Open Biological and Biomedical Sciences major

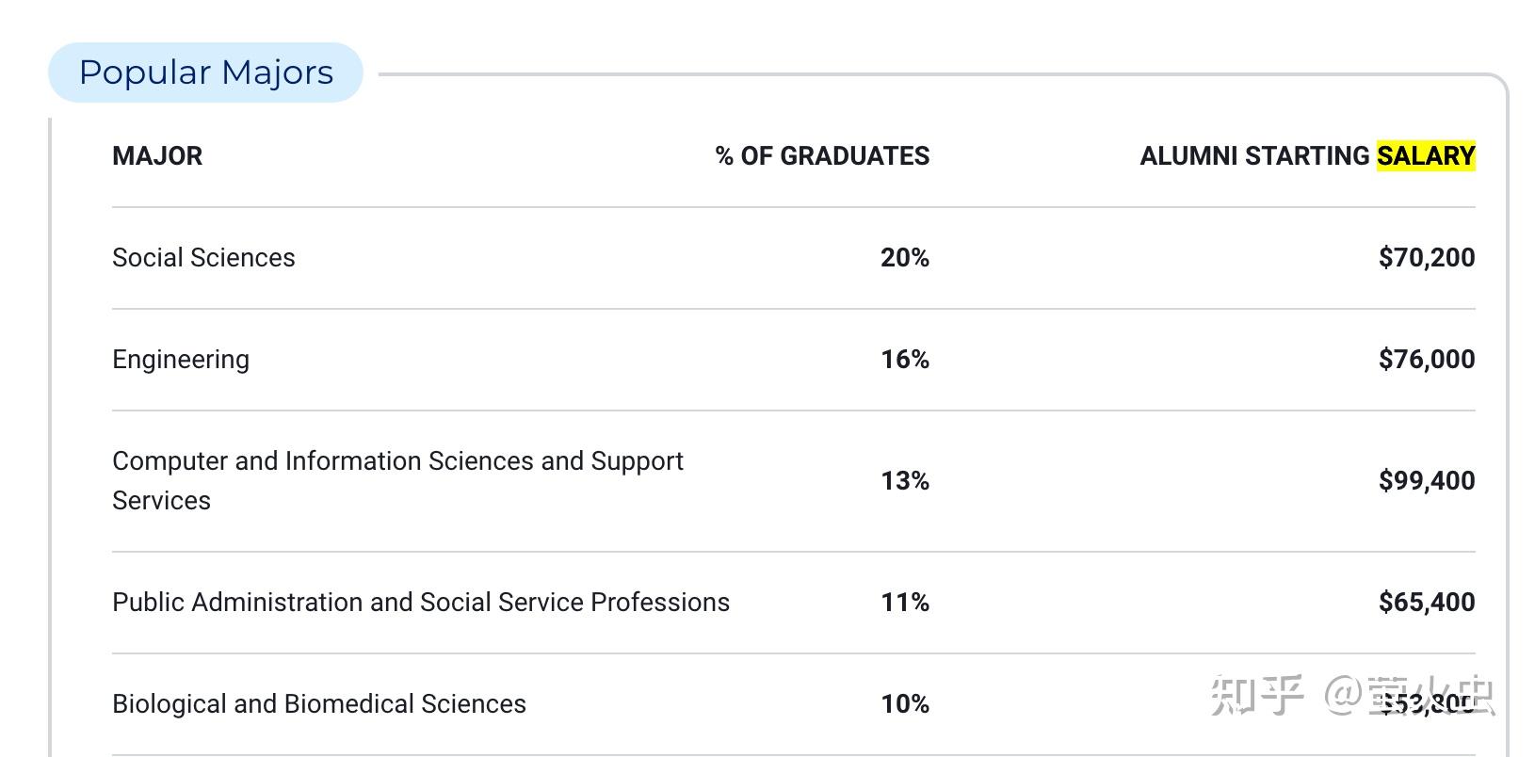coord(319,703)
